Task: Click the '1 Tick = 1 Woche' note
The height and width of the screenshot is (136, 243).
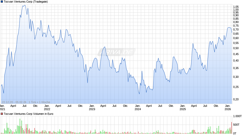Action: (x=39, y=102)
